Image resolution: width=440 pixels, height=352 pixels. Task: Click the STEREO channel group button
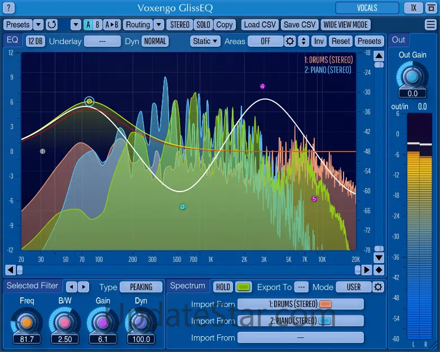(x=179, y=25)
